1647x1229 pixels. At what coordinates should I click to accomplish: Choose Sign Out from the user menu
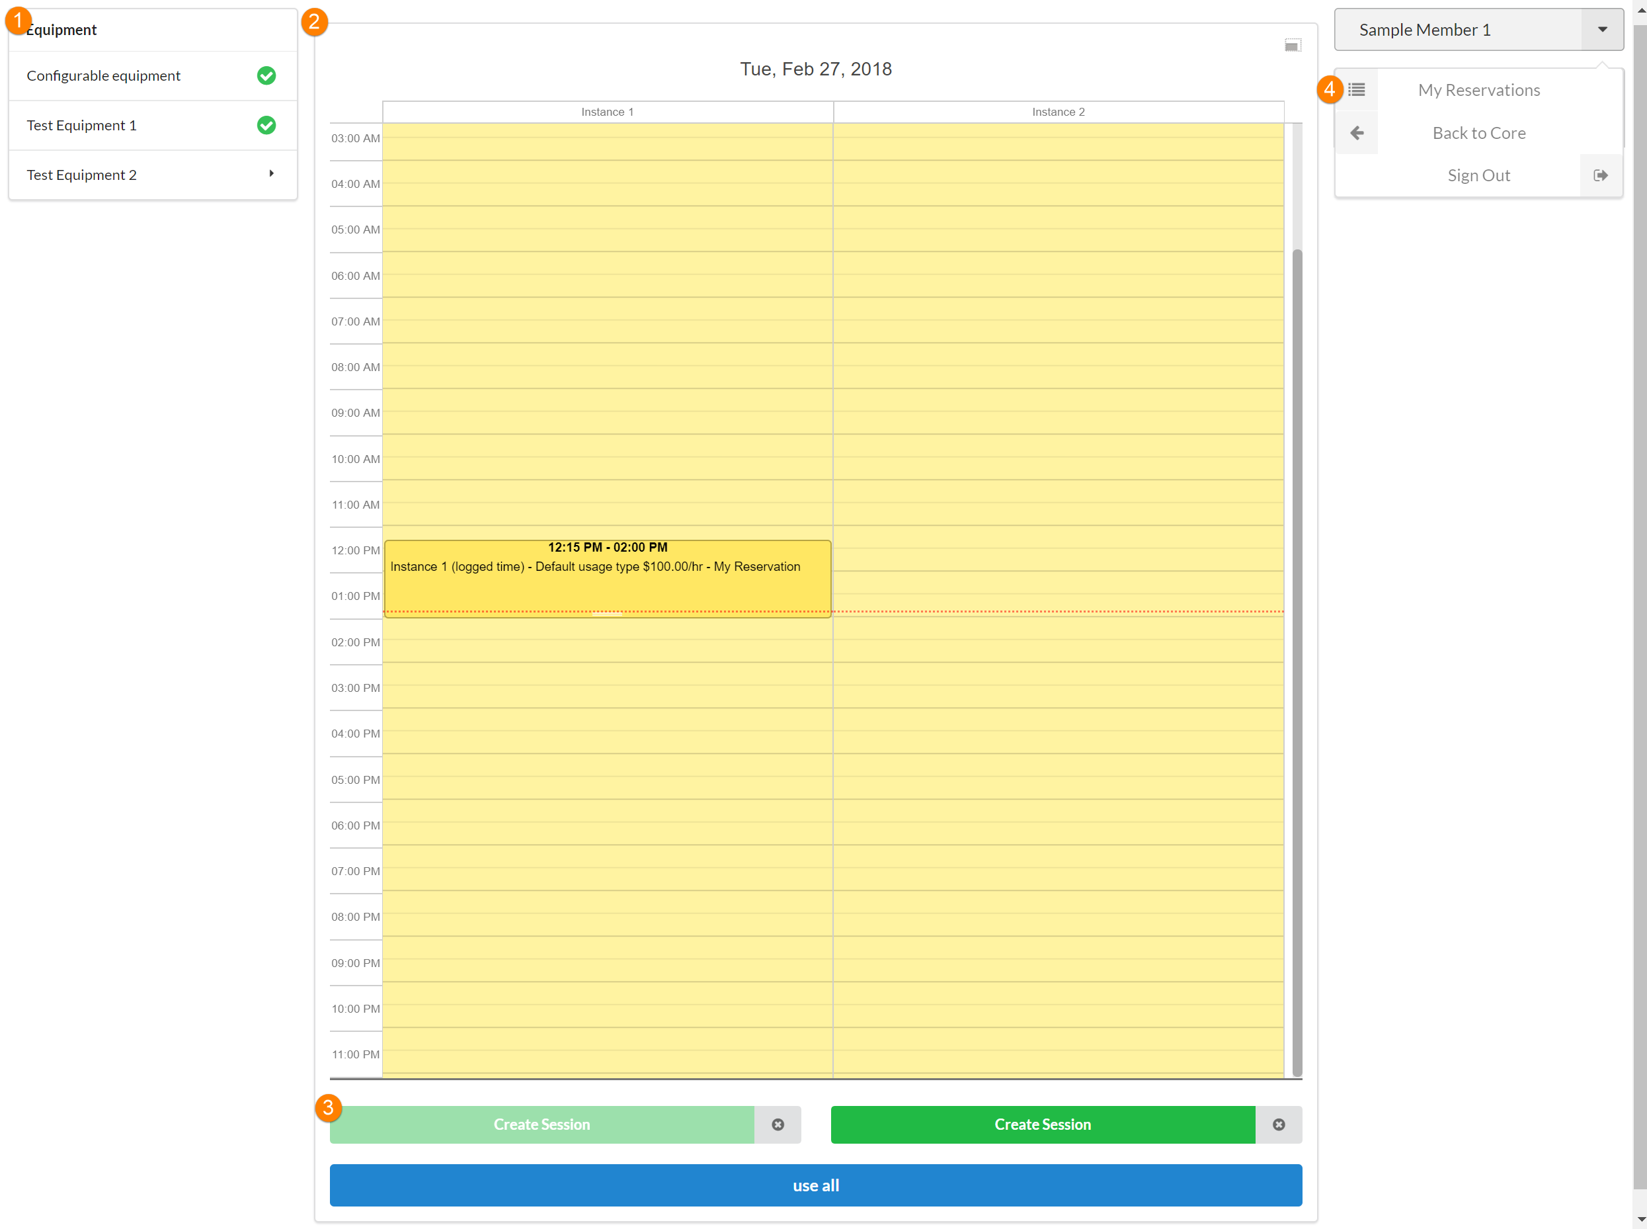pyautogui.click(x=1478, y=175)
